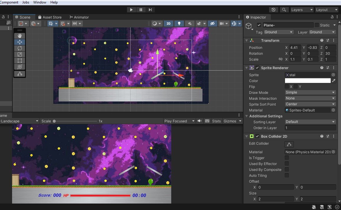This screenshot has height=210, width=341.
Task: Select the Hand view tool
Action: 19,36
